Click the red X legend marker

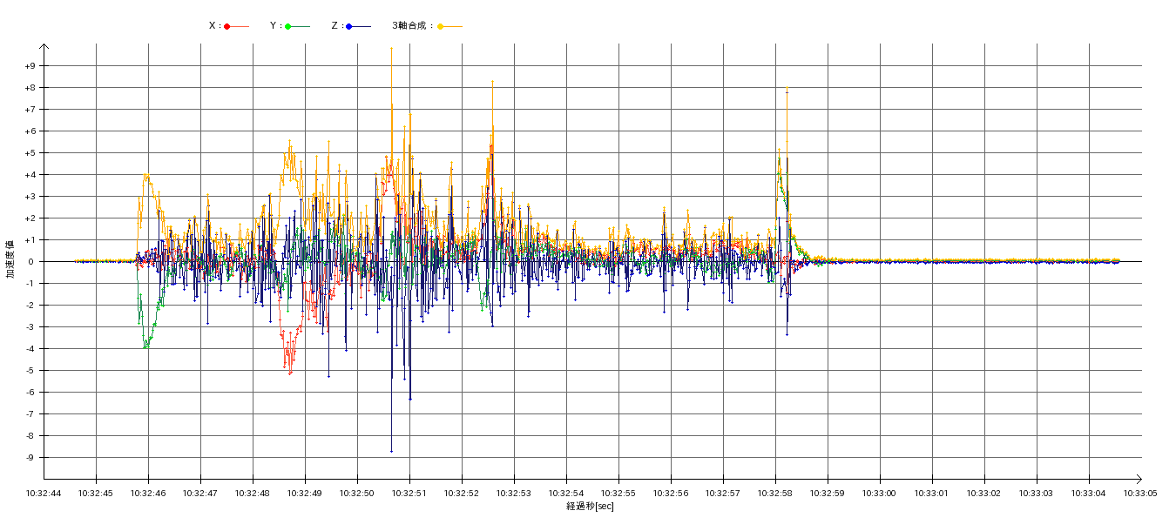coord(227,26)
